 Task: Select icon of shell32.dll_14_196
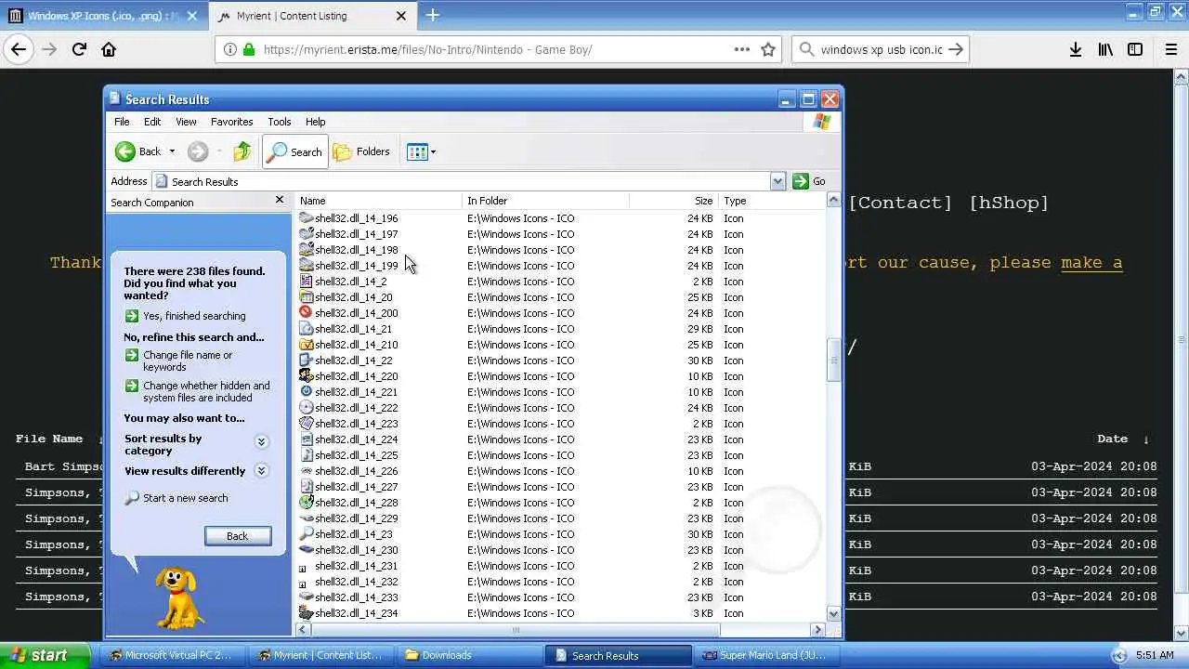point(307,218)
